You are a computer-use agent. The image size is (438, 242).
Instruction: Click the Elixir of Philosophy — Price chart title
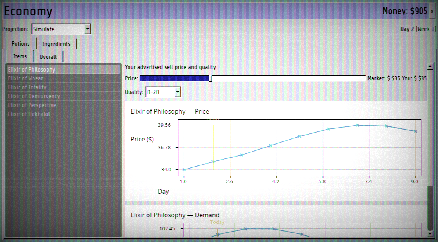coord(170,111)
